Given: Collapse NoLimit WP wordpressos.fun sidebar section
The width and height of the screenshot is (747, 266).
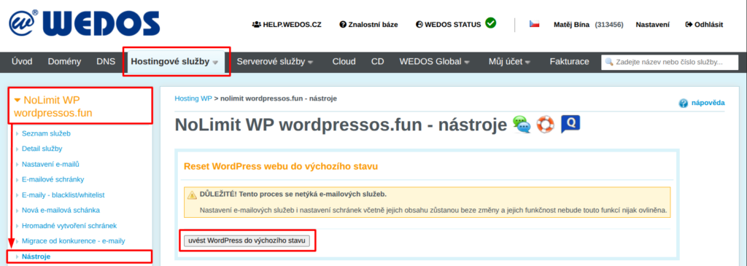Looking at the screenshot, I should pyautogui.click(x=53, y=106).
